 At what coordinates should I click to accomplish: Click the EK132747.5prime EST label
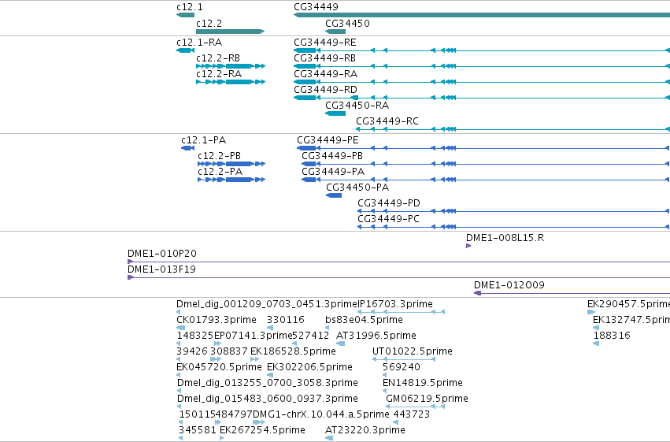pyautogui.click(x=631, y=320)
